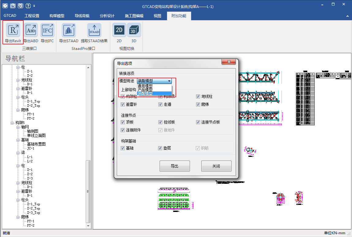The image size is (352, 237).
Task: Disable the 垫层 checkbox
Action: (x=160, y=148)
